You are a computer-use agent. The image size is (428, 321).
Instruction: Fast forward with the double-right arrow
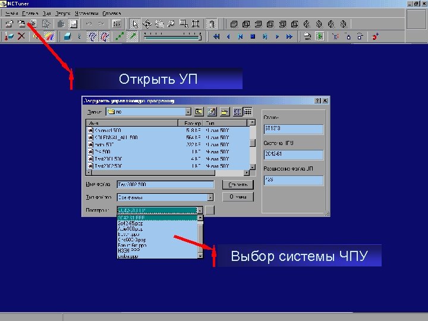289,36
